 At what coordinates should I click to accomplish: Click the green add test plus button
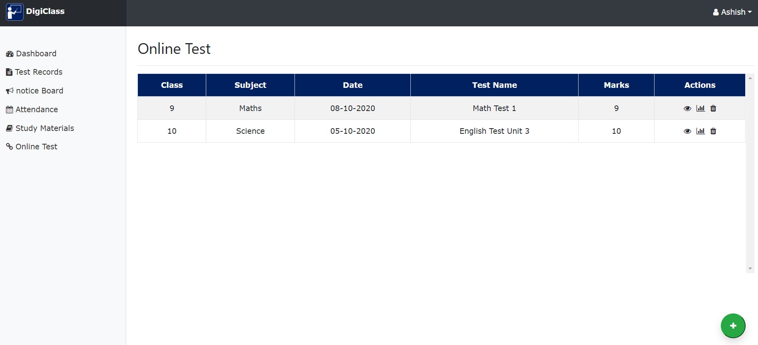click(733, 326)
